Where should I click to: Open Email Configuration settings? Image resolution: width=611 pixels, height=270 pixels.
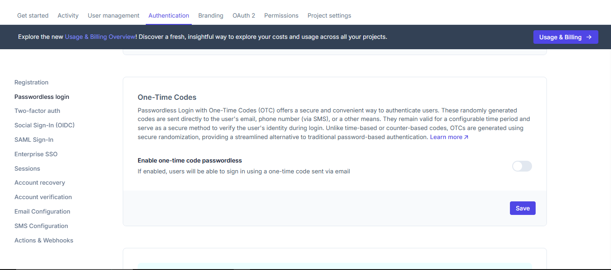pyautogui.click(x=42, y=211)
